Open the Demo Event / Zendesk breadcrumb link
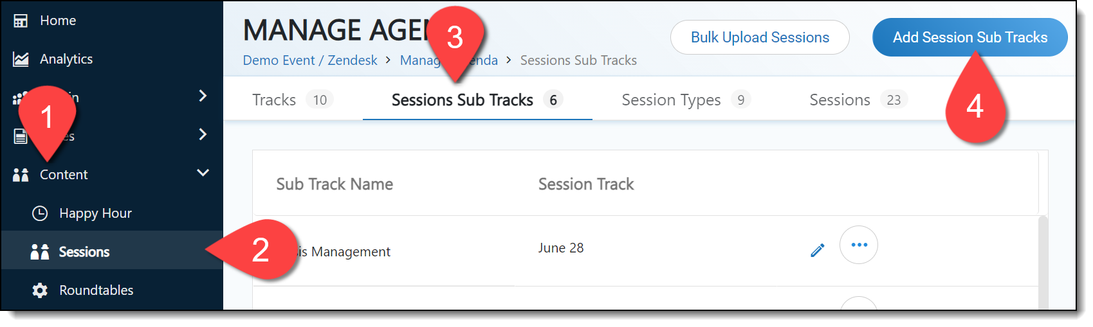The height and width of the screenshot is (327, 1093). coord(310,60)
